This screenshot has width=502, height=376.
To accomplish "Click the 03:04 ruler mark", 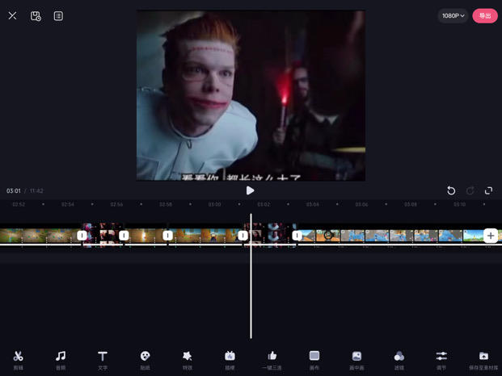I will point(313,204).
